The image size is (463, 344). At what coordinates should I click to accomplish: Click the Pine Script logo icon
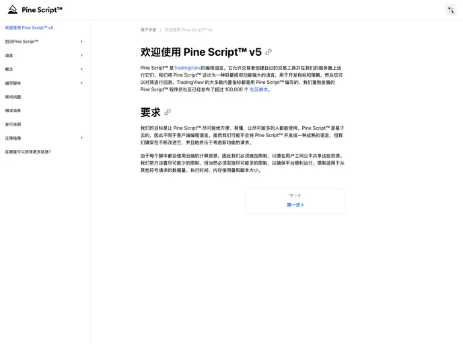click(12, 9)
